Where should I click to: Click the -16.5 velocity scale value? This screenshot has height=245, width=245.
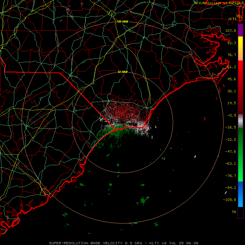[x=231, y=127]
